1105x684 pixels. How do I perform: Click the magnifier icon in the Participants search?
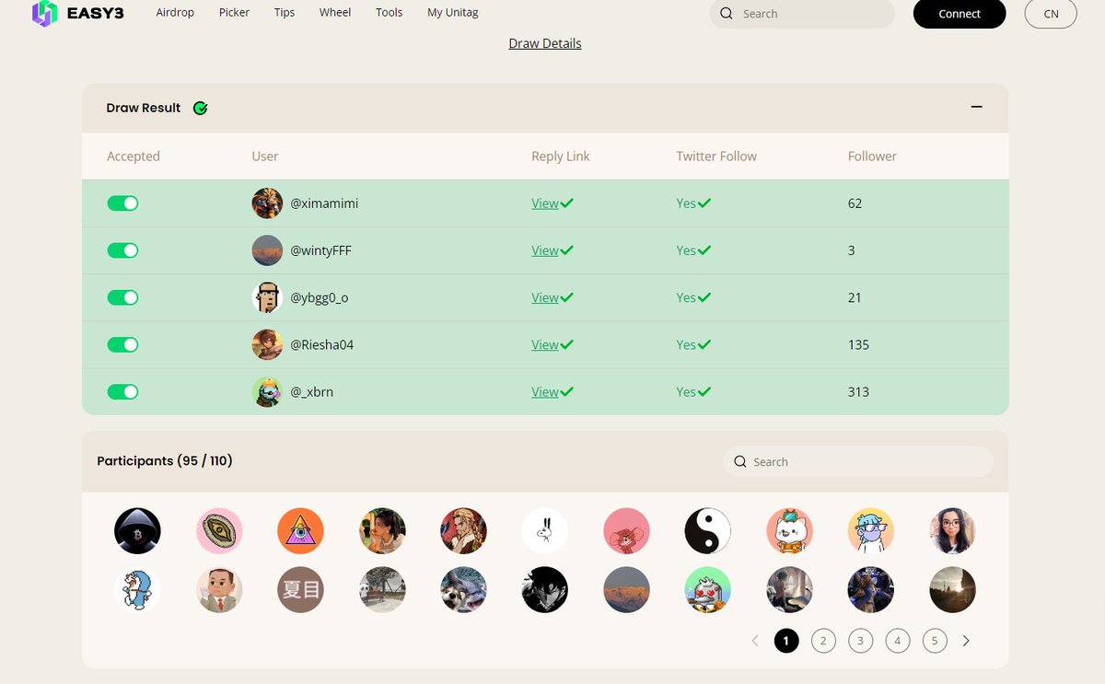(x=740, y=462)
